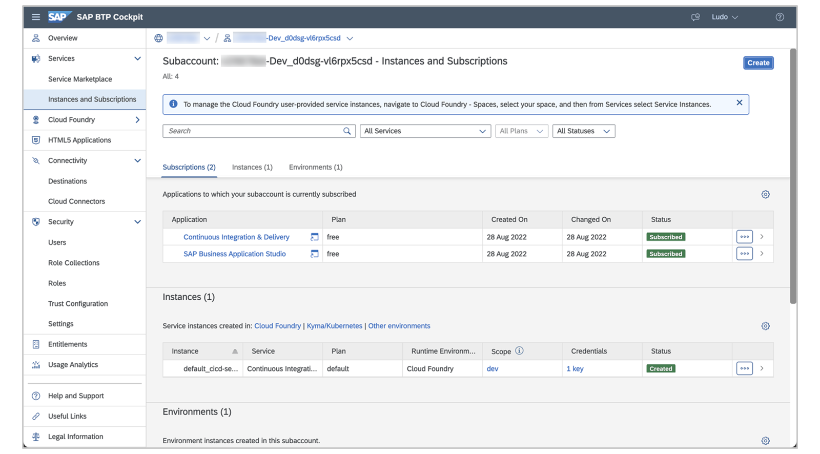Viewport: 820px width, 454px height.
Task: Open actions menu for SAP Business Application Studio
Action: [744, 254]
